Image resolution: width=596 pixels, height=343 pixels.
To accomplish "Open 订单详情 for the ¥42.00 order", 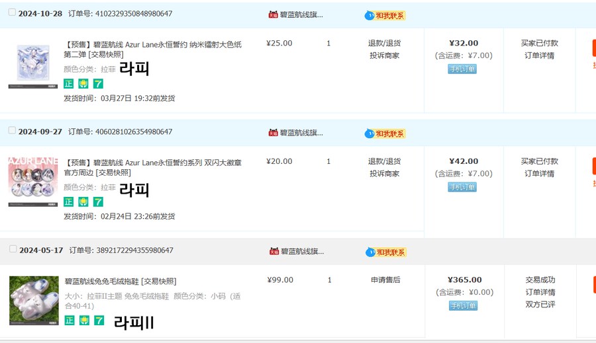I will [x=539, y=173].
